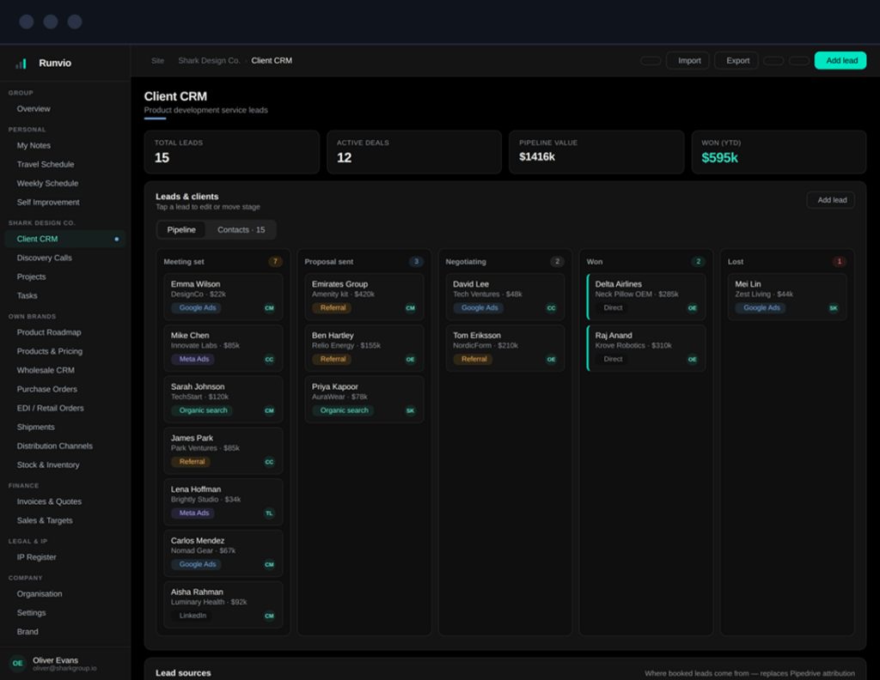880x680 pixels.
Task: Click the Site breadcrumb link
Action: [x=158, y=61]
